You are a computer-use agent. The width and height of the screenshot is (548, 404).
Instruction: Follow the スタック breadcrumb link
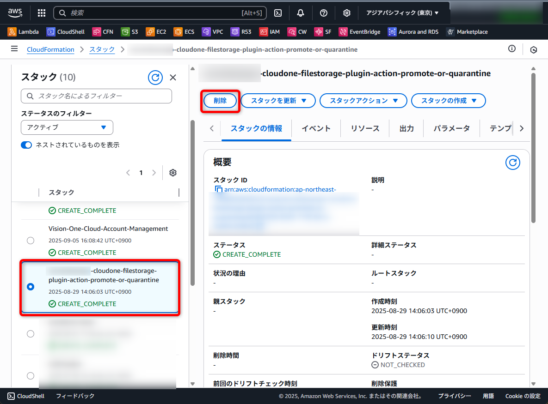[102, 49]
